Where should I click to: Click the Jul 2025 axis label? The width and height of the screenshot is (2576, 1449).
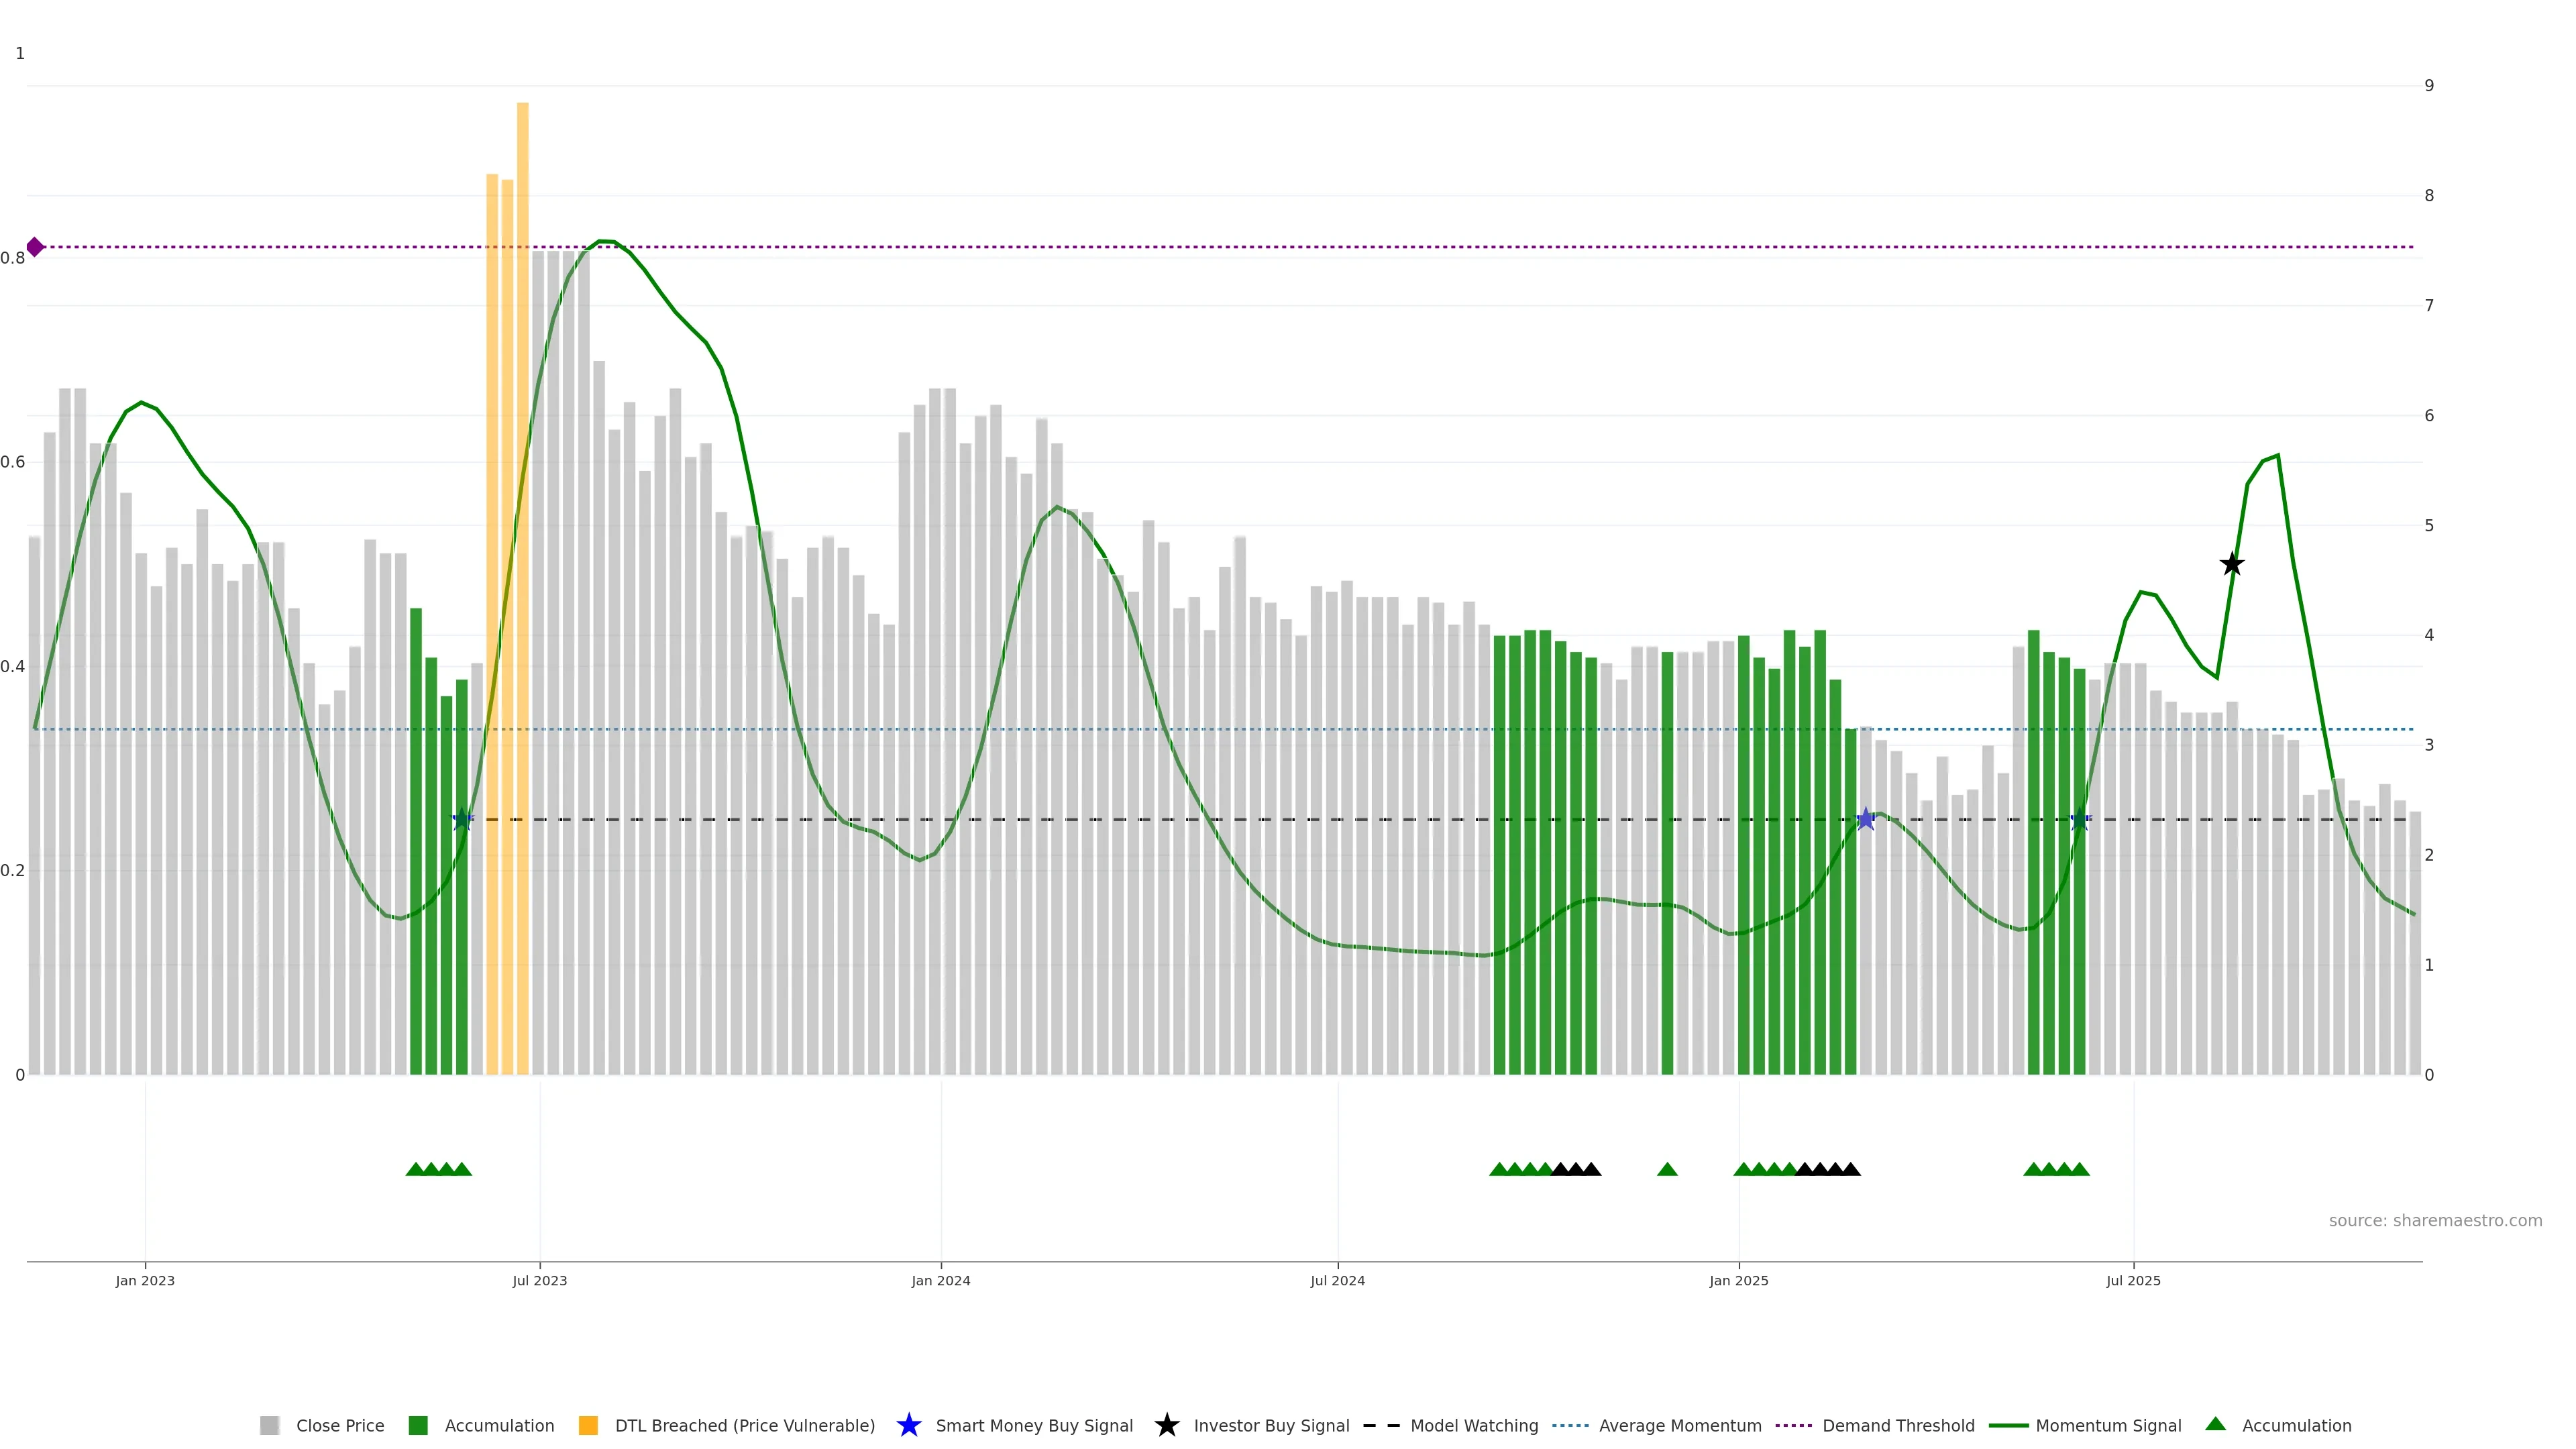click(x=2133, y=1280)
